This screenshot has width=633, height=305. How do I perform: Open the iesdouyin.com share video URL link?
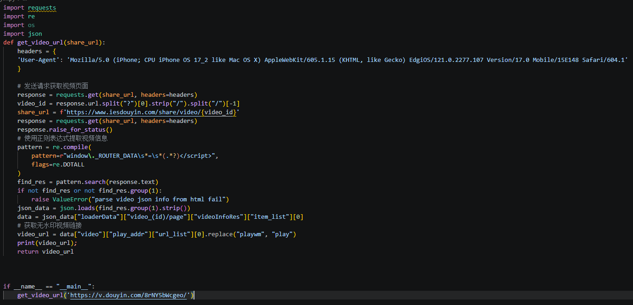(151, 112)
